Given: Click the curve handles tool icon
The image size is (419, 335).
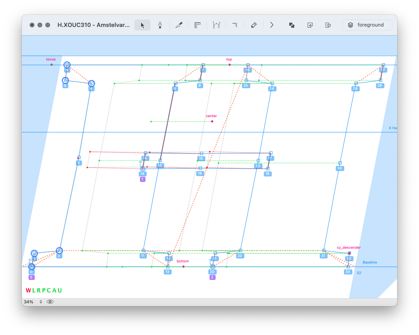Looking at the screenshot, I should [x=216, y=25].
